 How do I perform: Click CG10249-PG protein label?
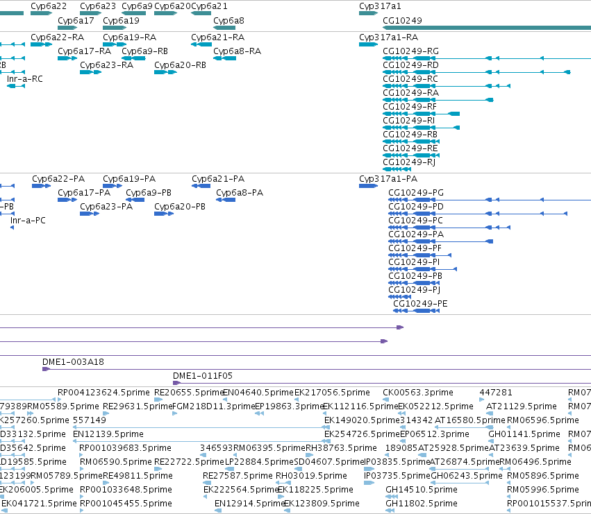(x=416, y=193)
